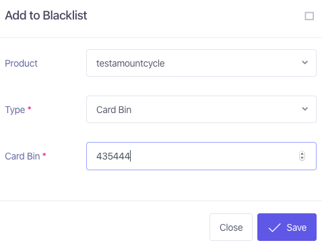Place cursor in the 435444 text
The width and height of the screenshot is (322, 251).
[113, 156]
